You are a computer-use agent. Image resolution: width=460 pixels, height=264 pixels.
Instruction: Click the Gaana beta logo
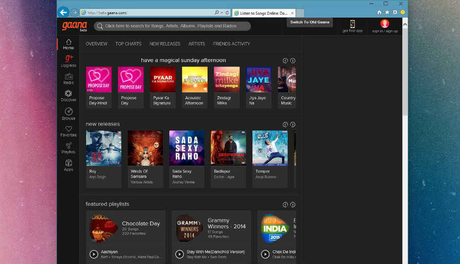click(x=74, y=26)
